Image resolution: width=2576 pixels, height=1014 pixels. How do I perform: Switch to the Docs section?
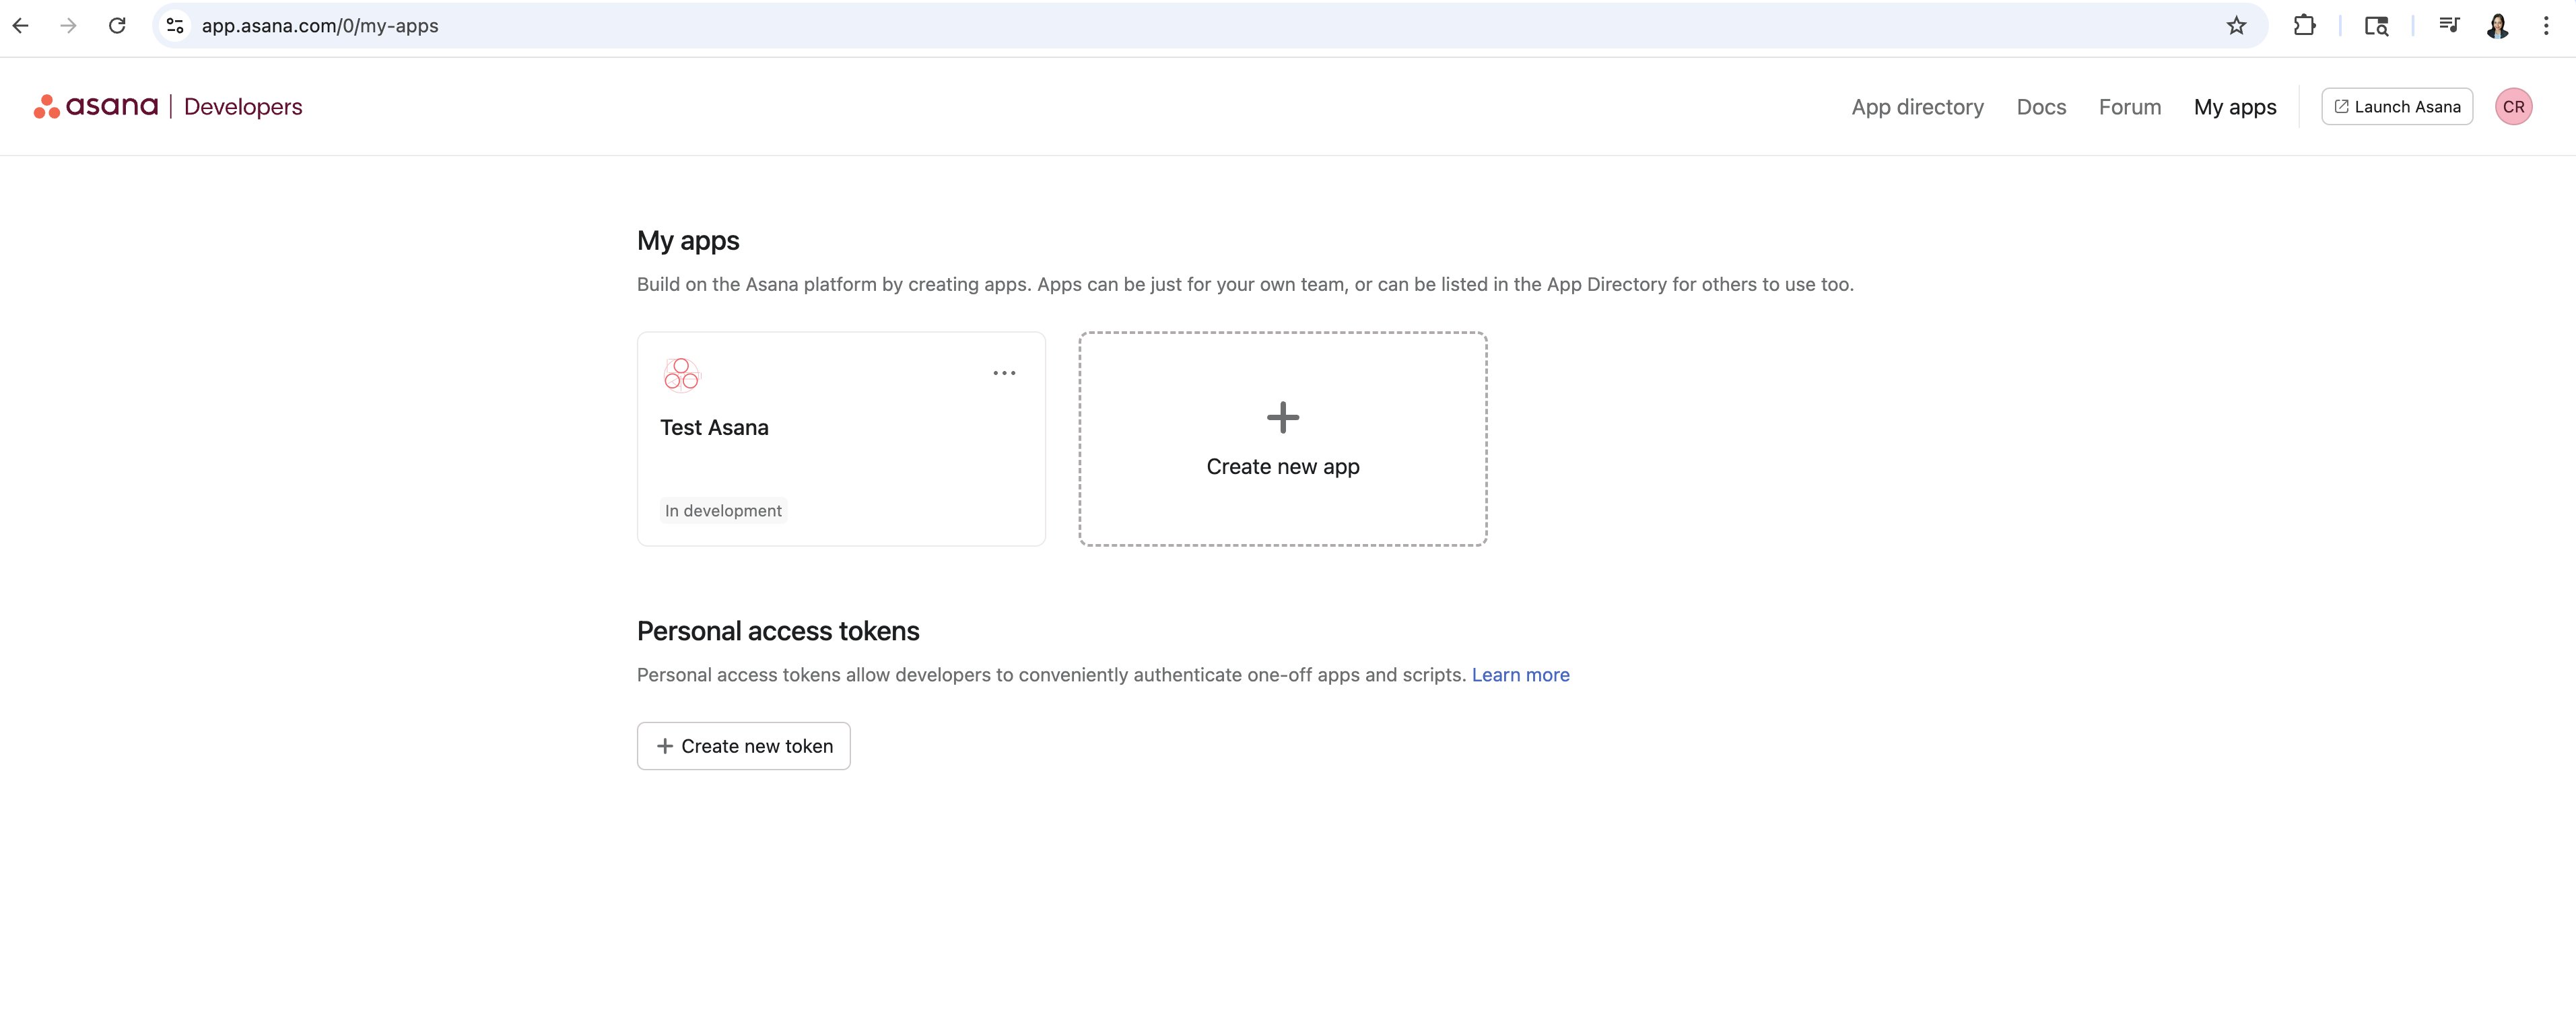[2041, 106]
